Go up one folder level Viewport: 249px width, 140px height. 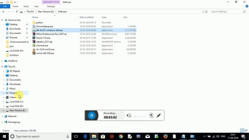17,12
